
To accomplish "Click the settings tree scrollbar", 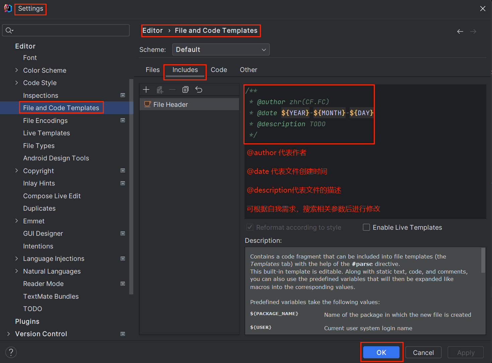I will point(131,187).
